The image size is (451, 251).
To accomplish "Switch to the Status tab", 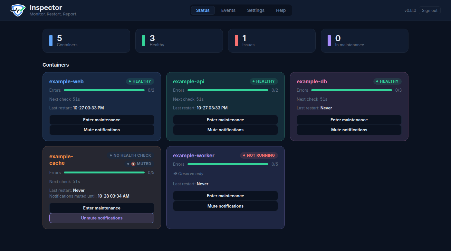I will (203, 10).
